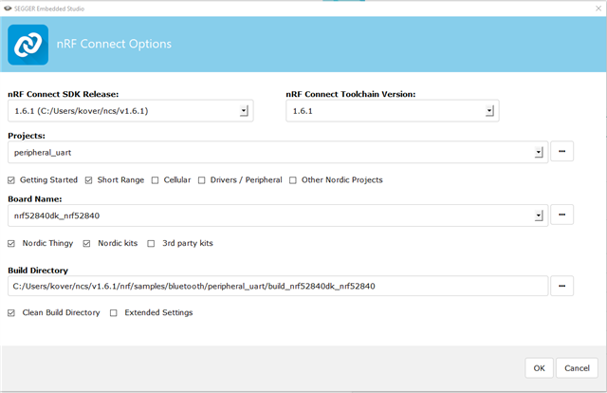Viewport: 607px width, 393px height.
Task: Click the 'Build Directory' label
Action: coord(38,271)
